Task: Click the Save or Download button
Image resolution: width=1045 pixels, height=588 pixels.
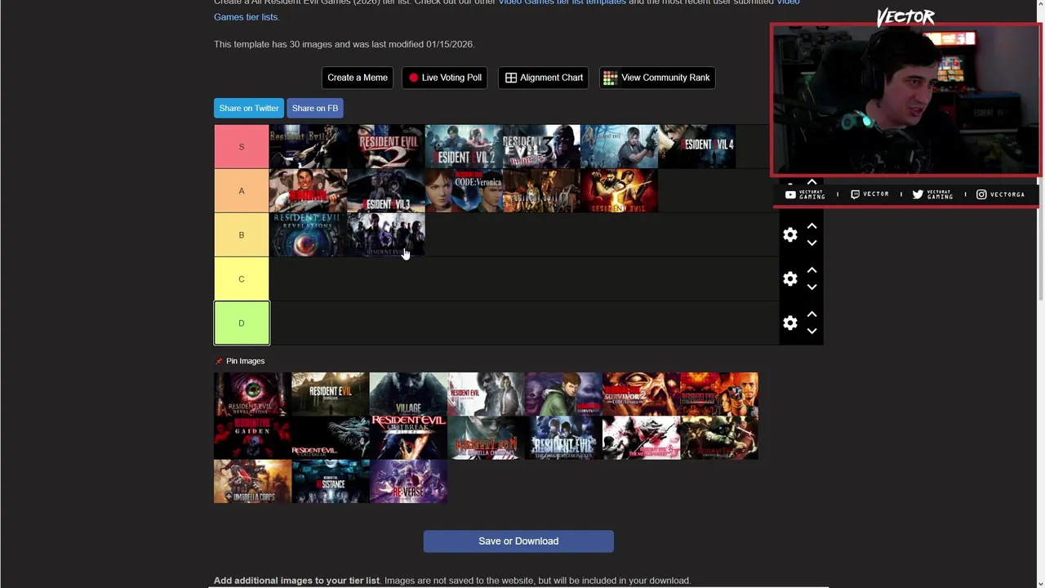Action: click(x=518, y=541)
